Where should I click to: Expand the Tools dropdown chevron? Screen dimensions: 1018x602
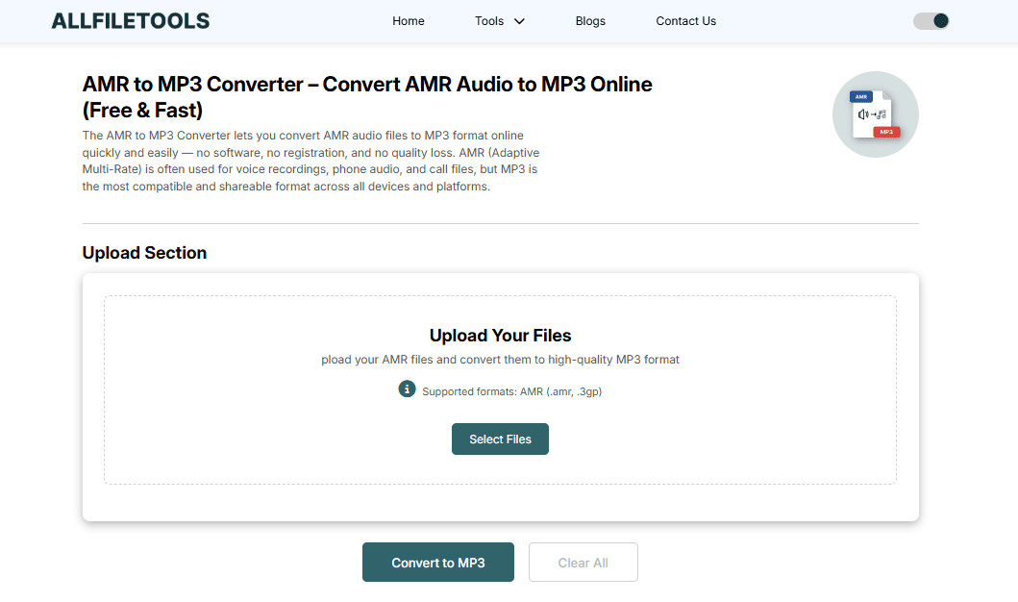tap(519, 21)
